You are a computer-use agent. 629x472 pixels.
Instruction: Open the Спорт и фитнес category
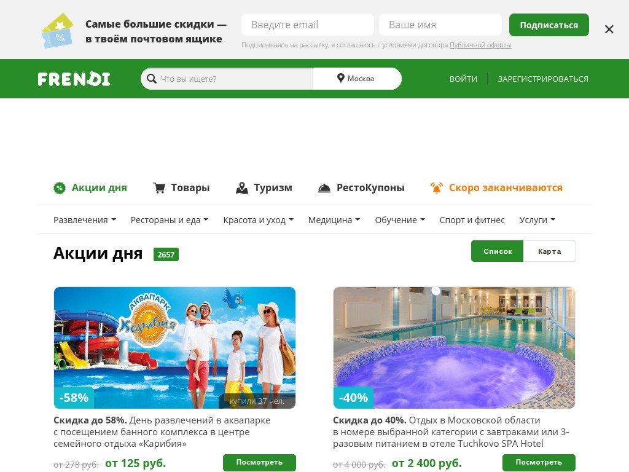tap(472, 220)
